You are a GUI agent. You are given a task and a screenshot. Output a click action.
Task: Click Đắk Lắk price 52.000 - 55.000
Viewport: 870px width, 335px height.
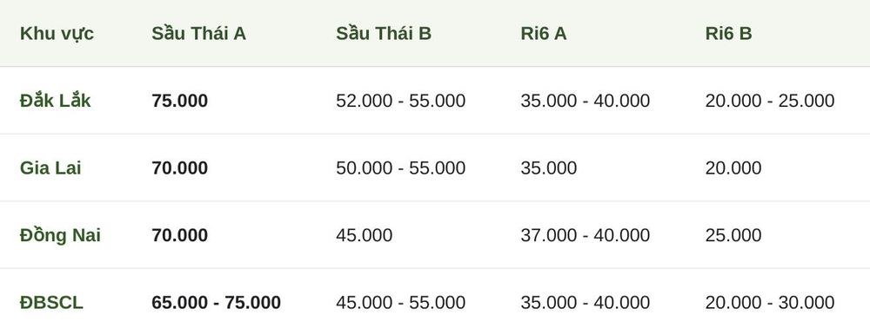point(400,101)
